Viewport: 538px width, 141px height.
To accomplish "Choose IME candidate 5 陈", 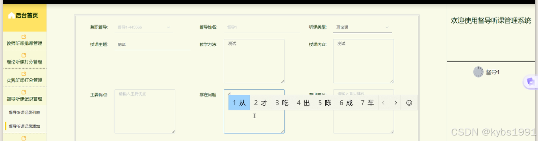I will point(325,103).
